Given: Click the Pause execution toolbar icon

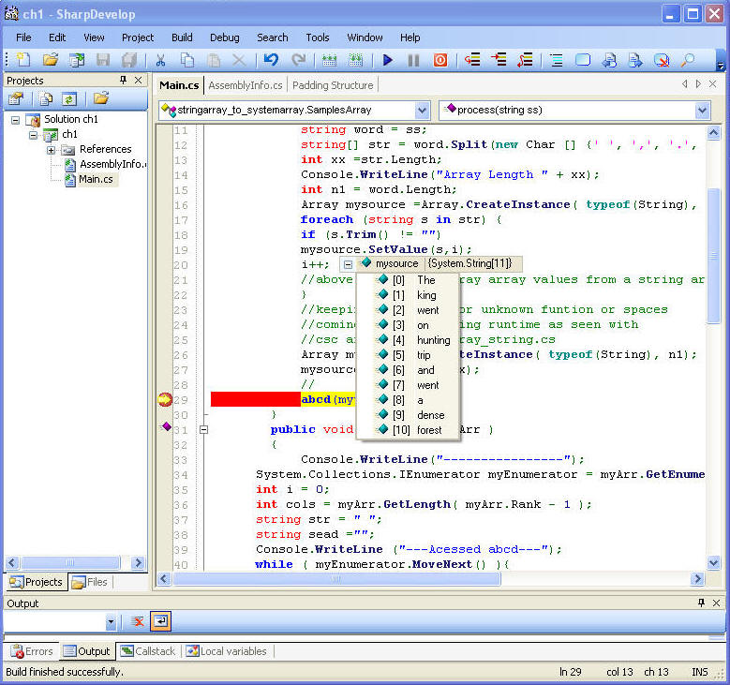Looking at the screenshot, I should click(x=413, y=61).
